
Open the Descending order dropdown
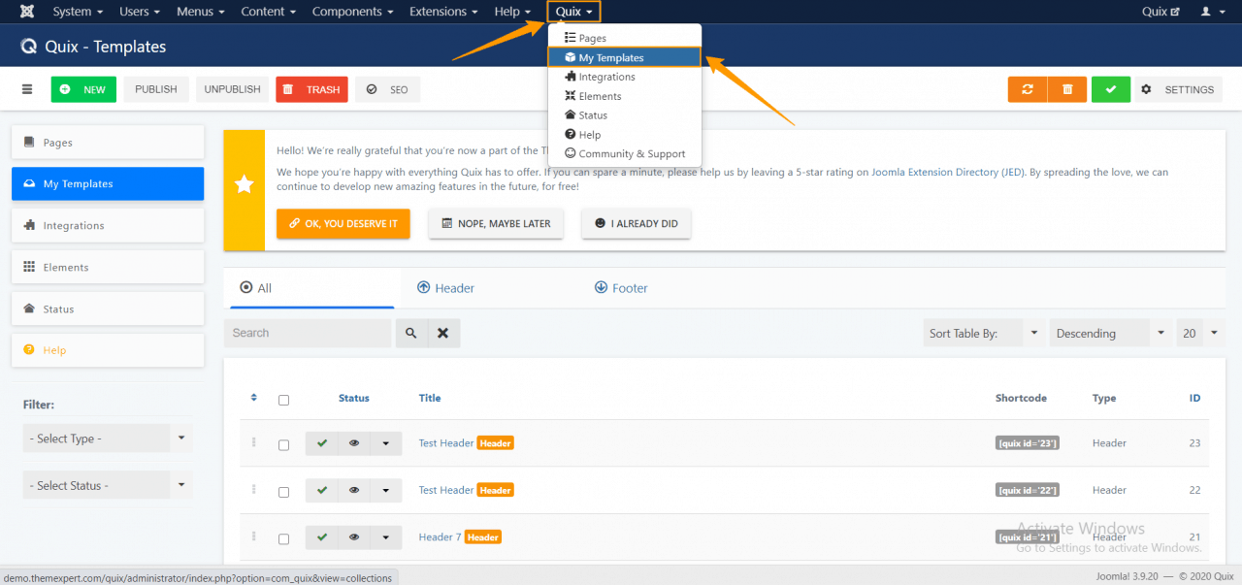coord(1111,333)
